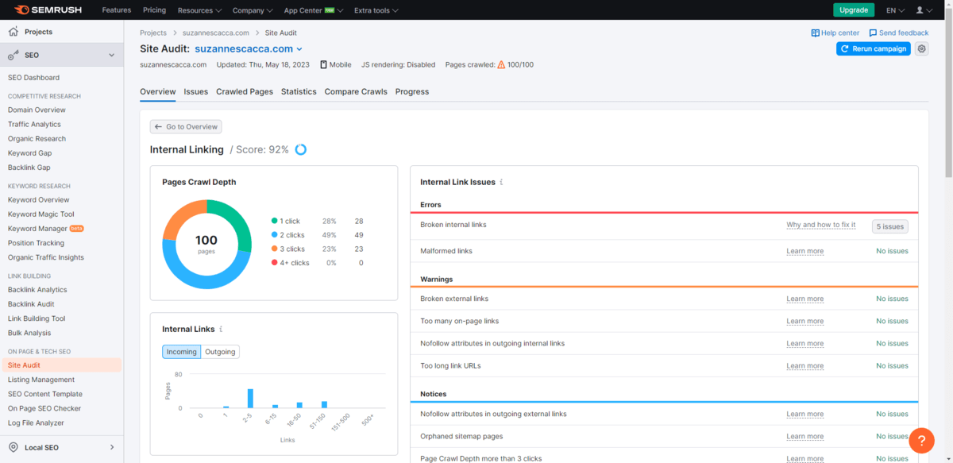953x463 pixels.
Task: Open the App Center dropdown
Action: [x=314, y=10]
